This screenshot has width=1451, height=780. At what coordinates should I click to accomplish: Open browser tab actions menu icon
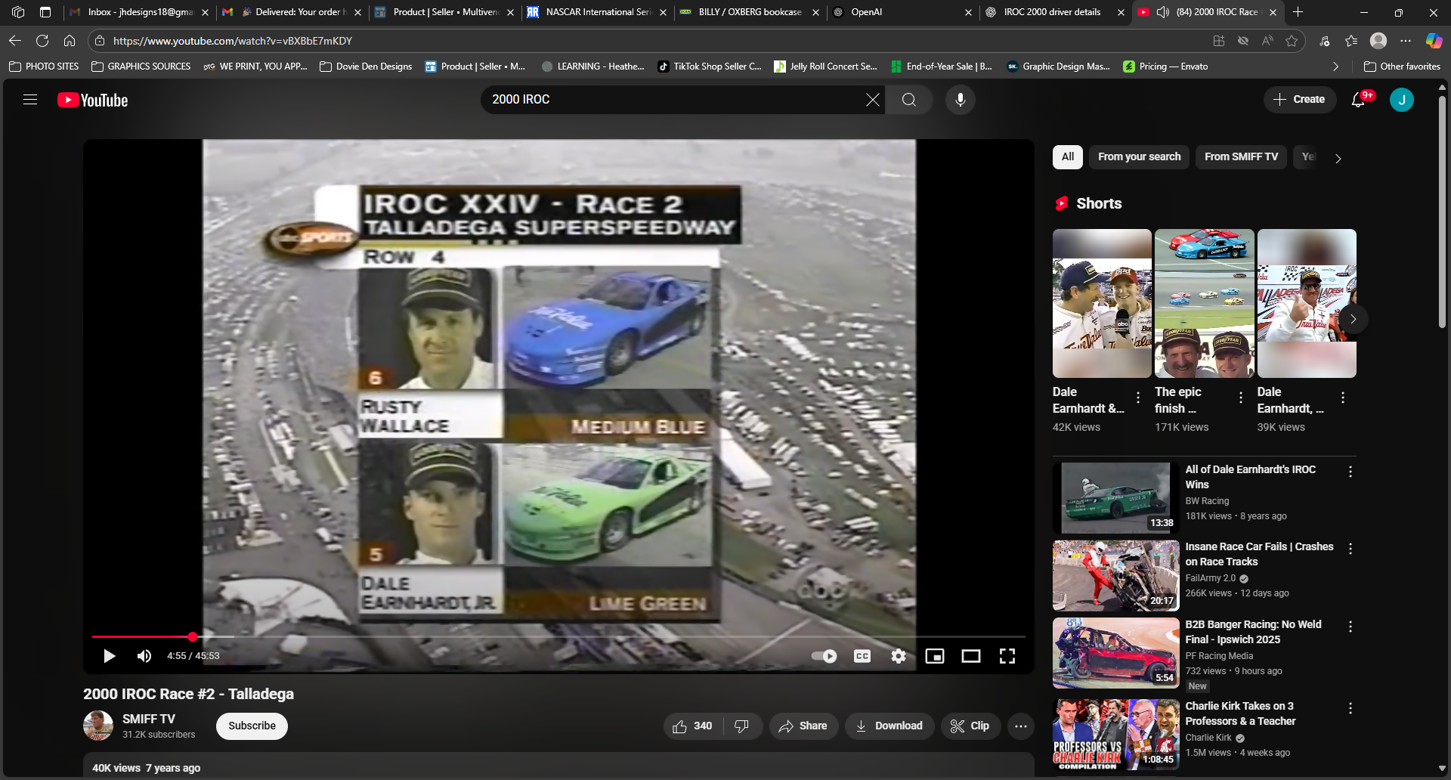tap(45, 12)
